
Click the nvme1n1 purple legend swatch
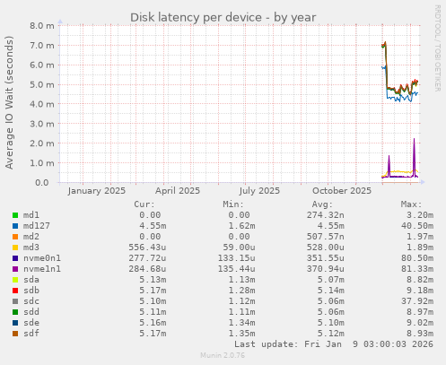point(15,269)
